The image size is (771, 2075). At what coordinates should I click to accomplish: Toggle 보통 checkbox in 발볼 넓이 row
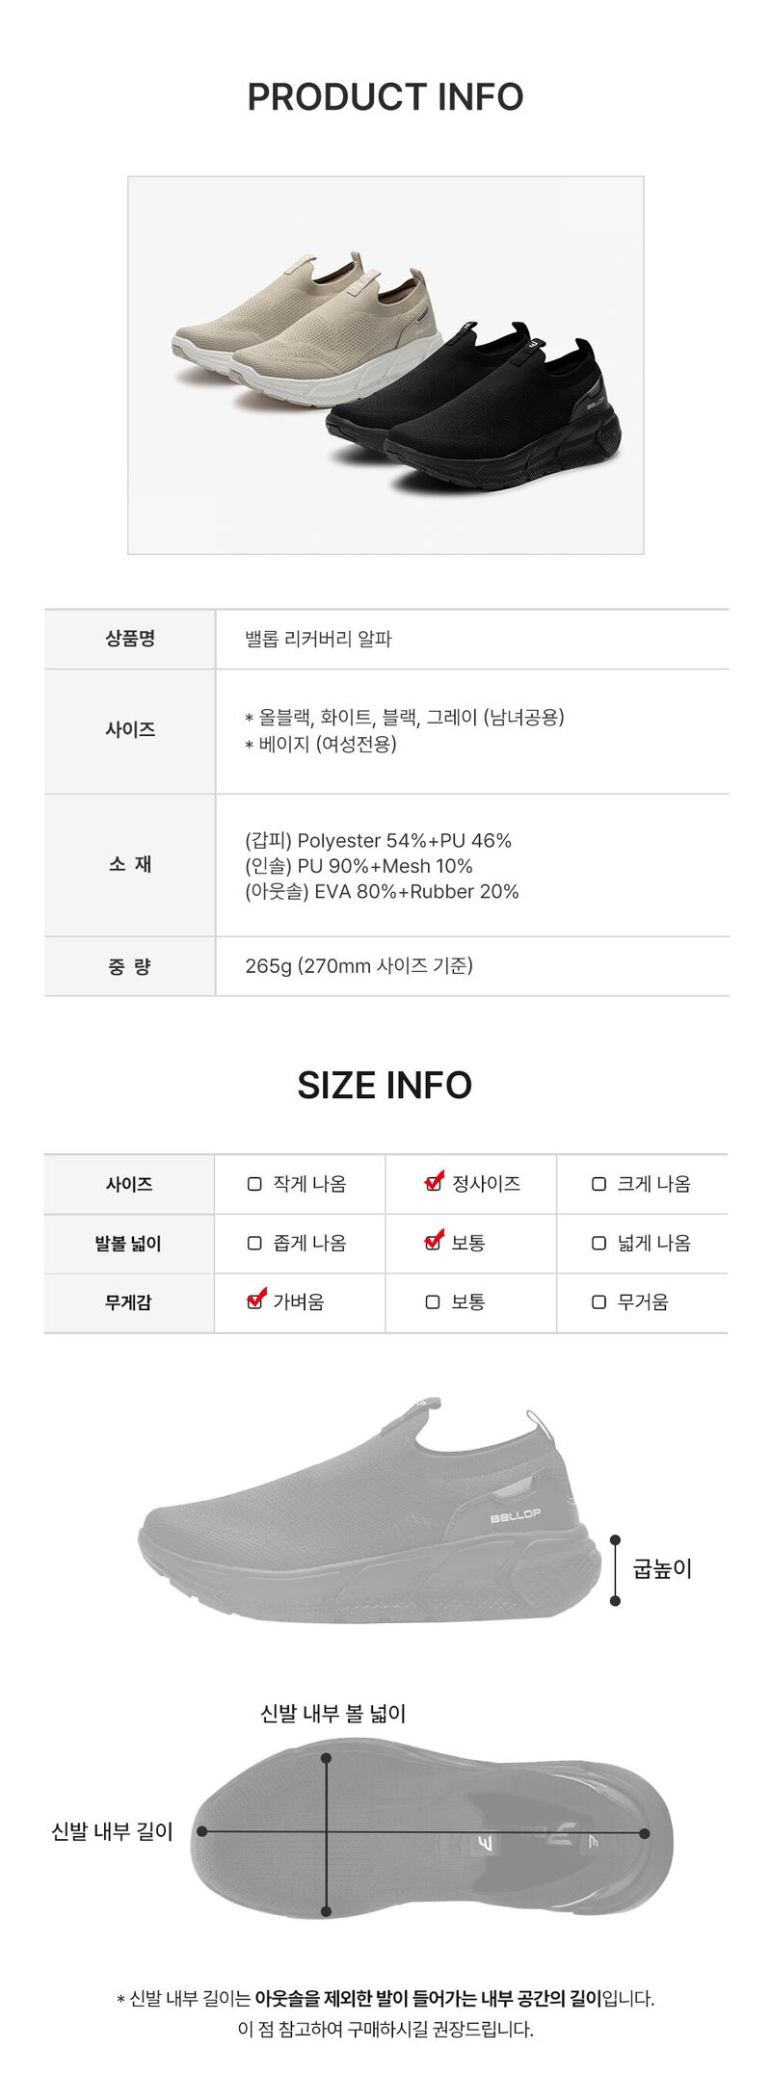tap(434, 1243)
